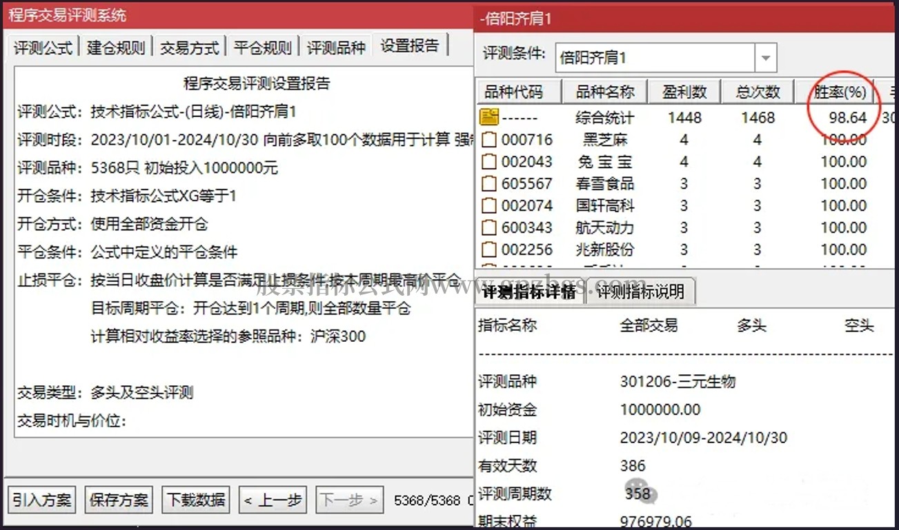
Task: Click the document icon beside 002043
Action: click(x=489, y=162)
